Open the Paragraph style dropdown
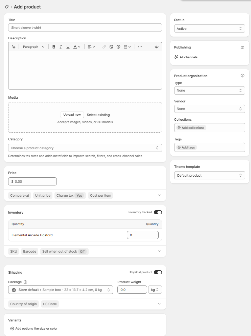Image resolution: width=251 pixels, height=336 pixels. point(33,47)
